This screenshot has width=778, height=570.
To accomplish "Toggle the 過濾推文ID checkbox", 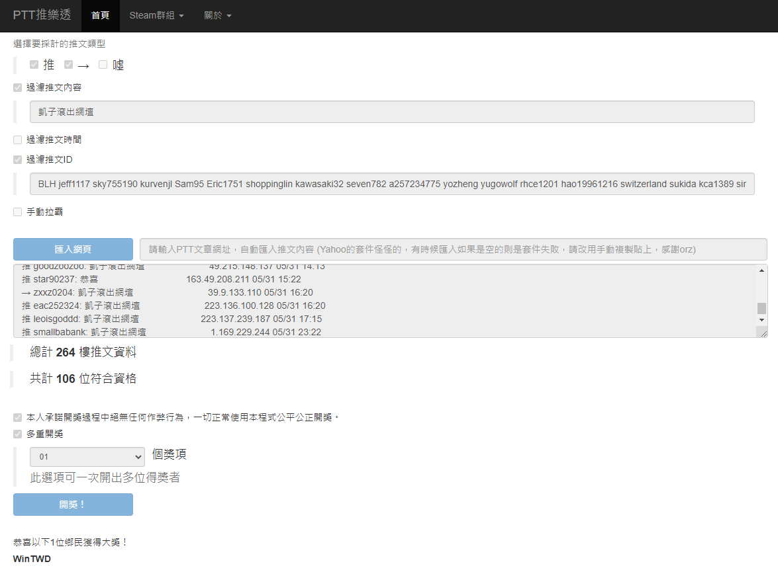I will pyautogui.click(x=17, y=159).
